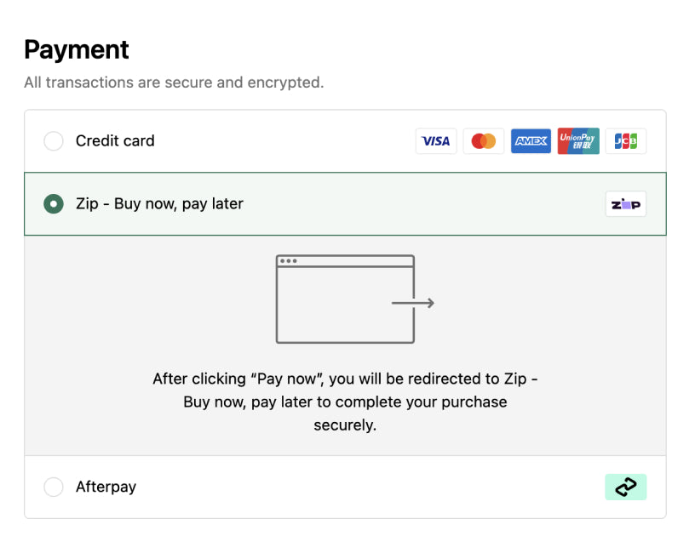Screen dimensions: 695x553
Task: Click the UnionPay card logo
Action: click(x=578, y=141)
